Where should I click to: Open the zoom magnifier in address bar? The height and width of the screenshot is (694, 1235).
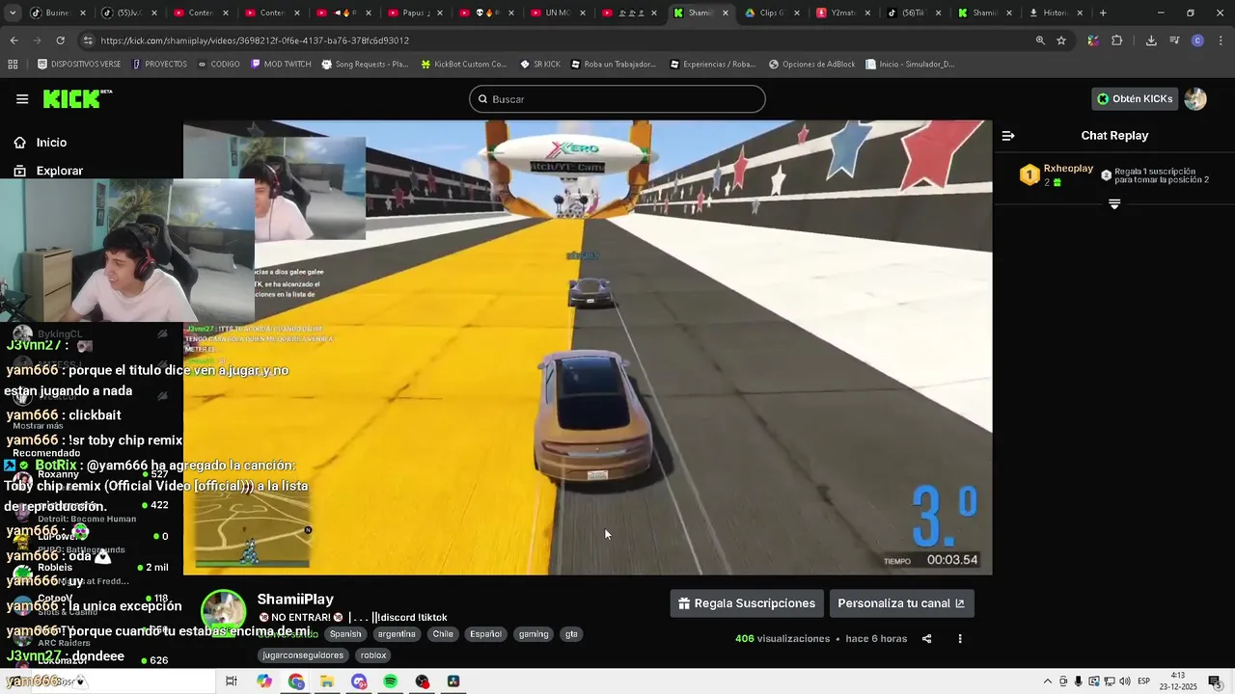coord(1040,40)
